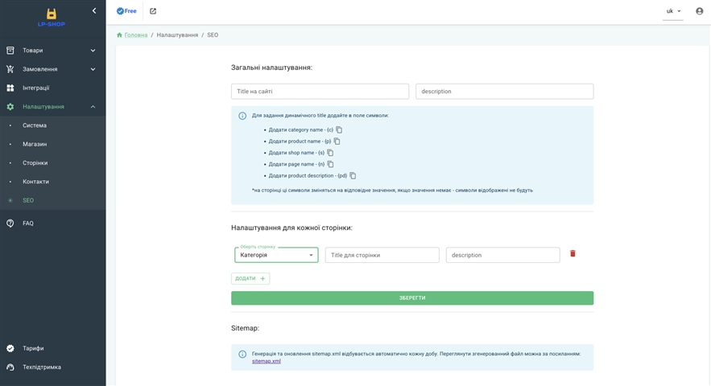711x386 pixels.
Task: Go to Магазин settings submenu
Action: click(35, 144)
